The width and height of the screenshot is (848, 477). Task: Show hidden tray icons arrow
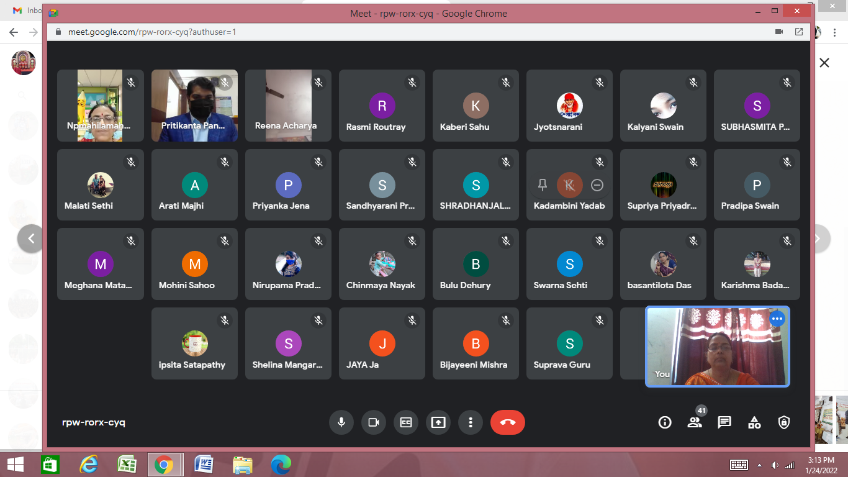[x=759, y=465]
